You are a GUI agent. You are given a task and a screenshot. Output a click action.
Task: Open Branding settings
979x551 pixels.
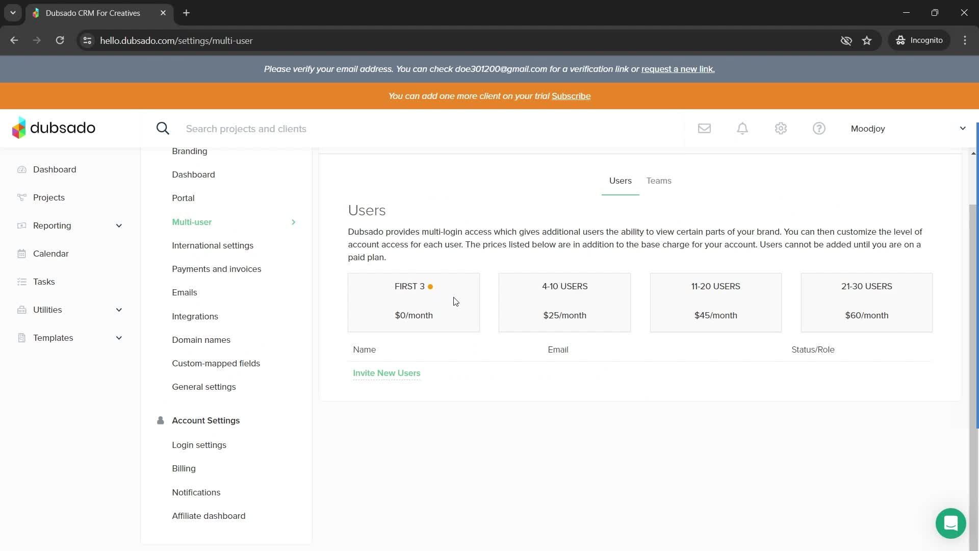pos(190,151)
